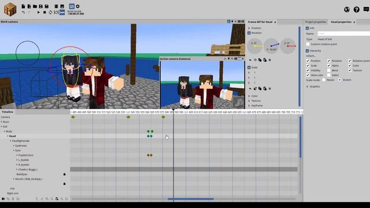This screenshot has height=208, width=370.
Task: Collapse the Head tree arrow
Action: 8,136
